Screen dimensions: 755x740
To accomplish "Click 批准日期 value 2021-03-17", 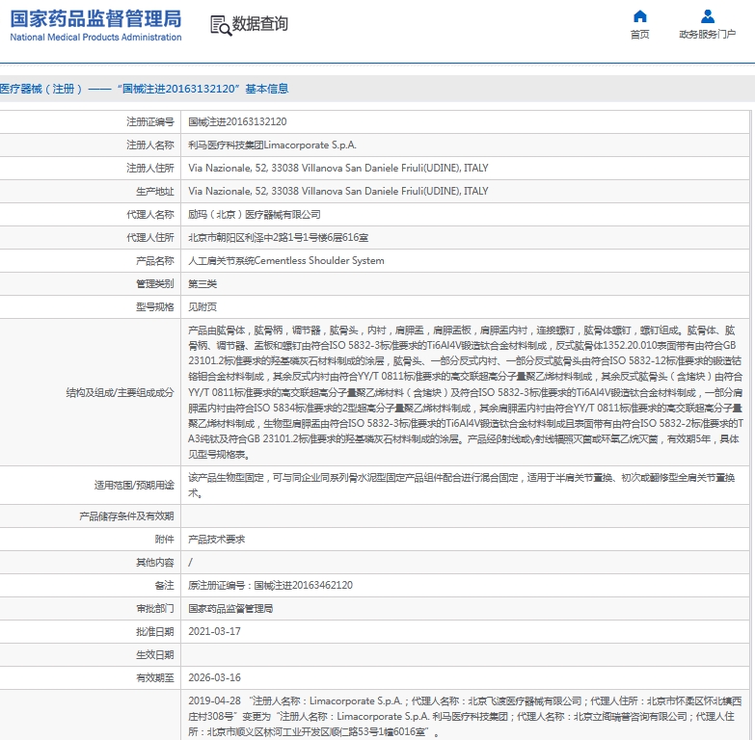I will click(214, 631).
